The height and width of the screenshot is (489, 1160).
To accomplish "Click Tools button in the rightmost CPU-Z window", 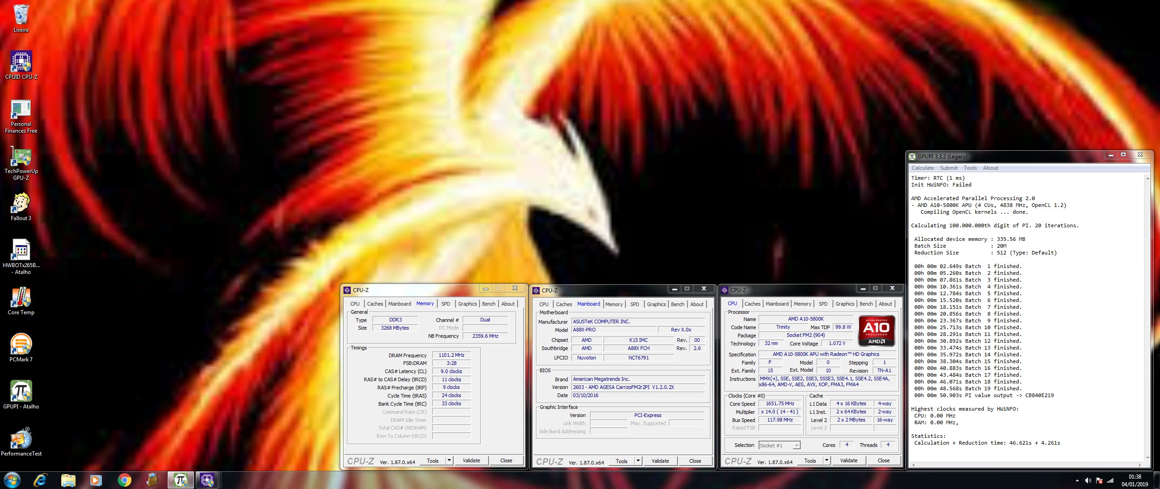I will coord(810,460).
